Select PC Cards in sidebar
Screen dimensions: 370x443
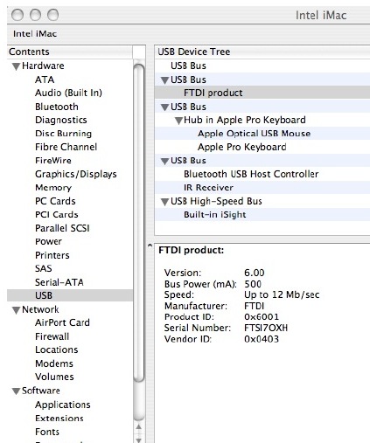click(55, 201)
